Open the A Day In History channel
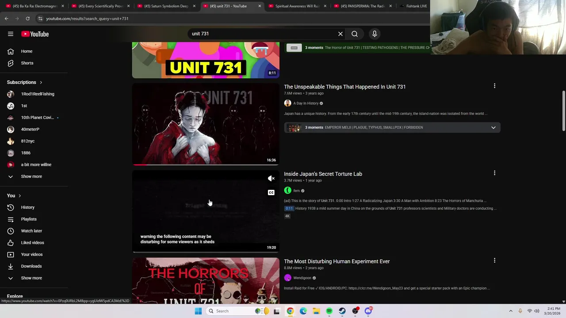The width and height of the screenshot is (566, 318). (306, 103)
